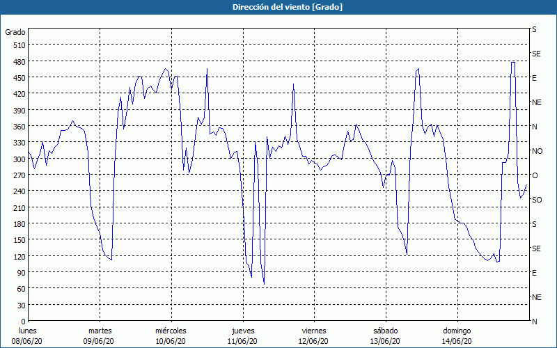The image size is (557, 348).
Task: Select the 450 y-axis value
Action: click(19, 78)
